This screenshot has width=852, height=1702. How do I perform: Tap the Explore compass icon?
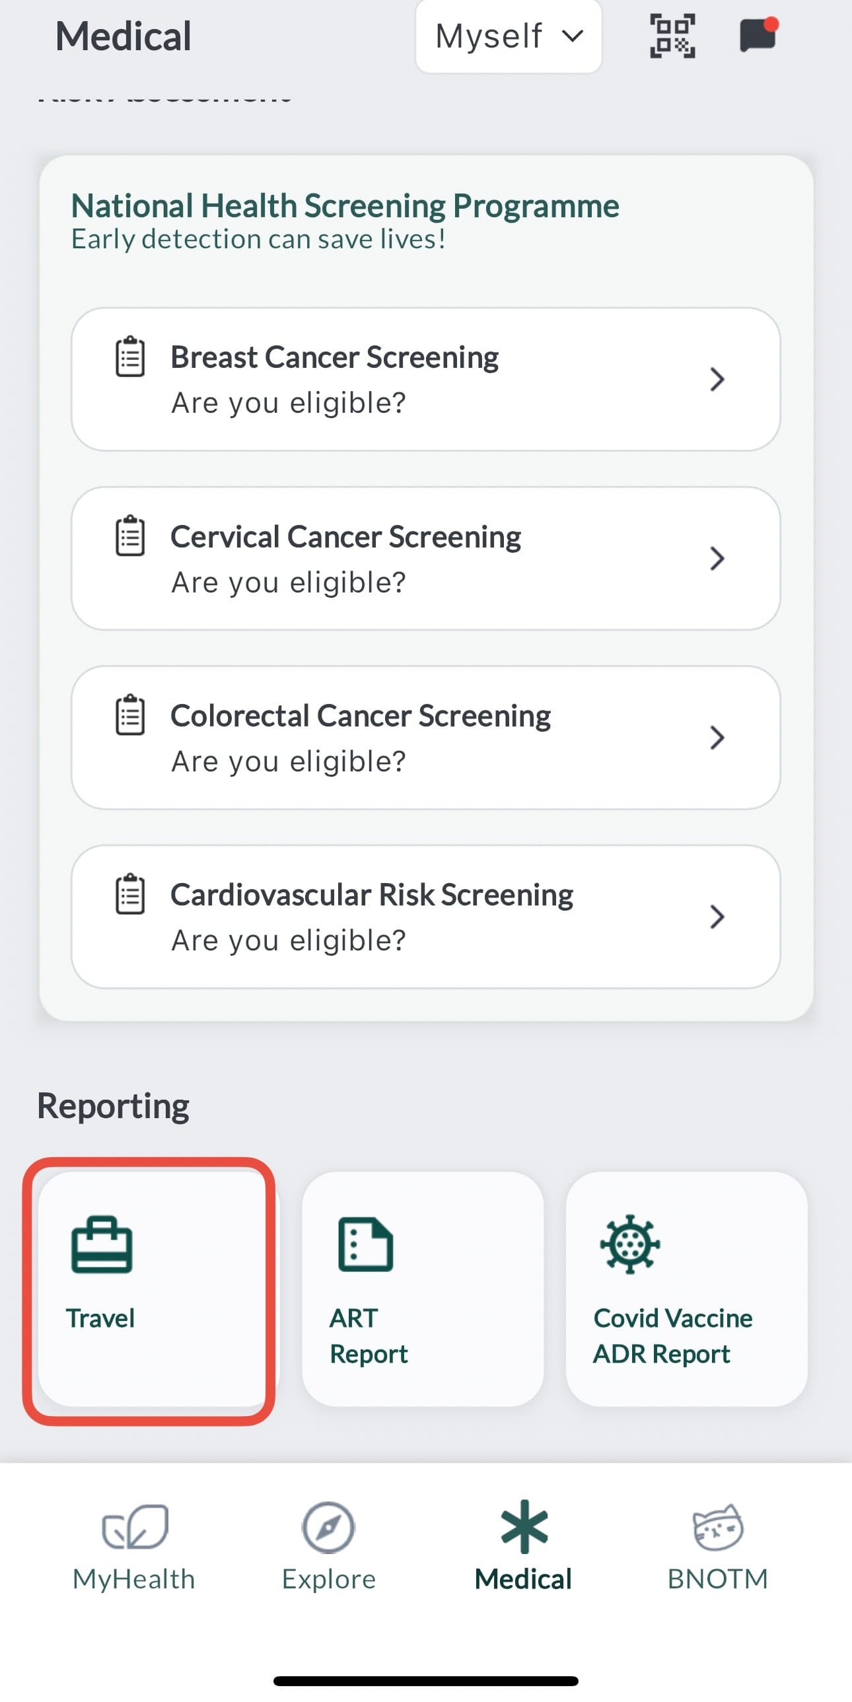pos(328,1526)
